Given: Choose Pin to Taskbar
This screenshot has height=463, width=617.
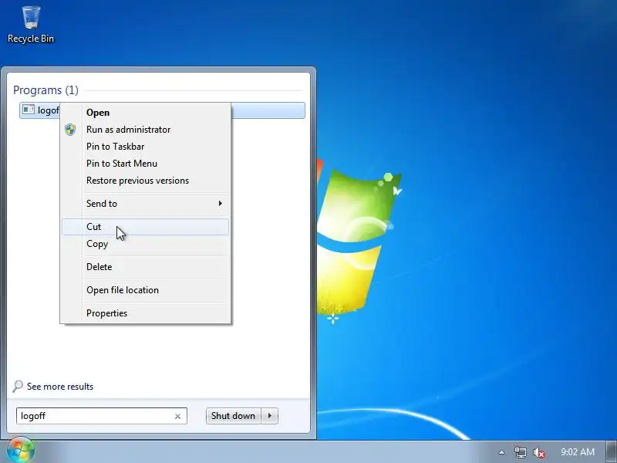Looking at the screenshot, I should pos(146,147).
